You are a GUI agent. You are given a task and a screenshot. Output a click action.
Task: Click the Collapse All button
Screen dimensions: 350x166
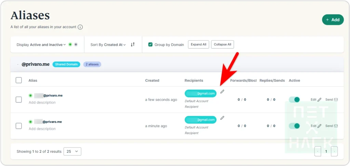pyautogui.click(x=223, y=45)
